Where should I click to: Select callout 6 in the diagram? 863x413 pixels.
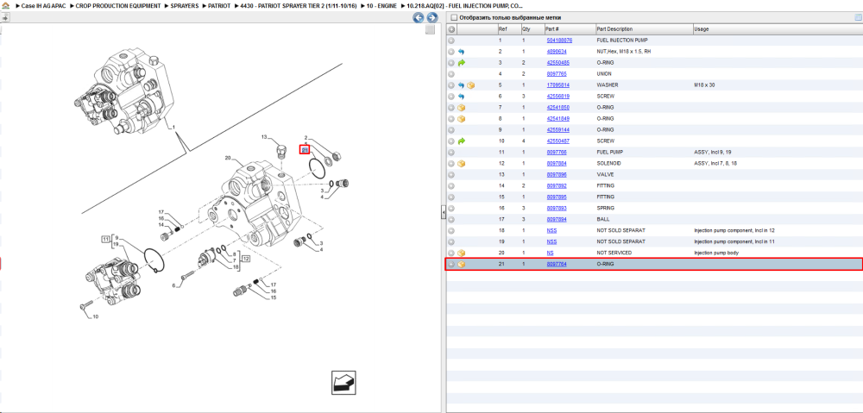click(x=174, y=285)
